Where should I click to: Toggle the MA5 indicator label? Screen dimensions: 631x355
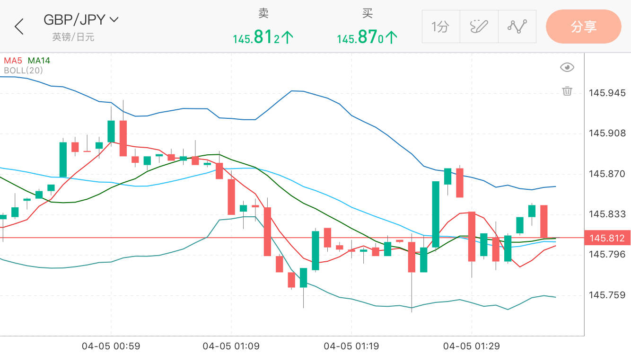[x=13, y=61]
